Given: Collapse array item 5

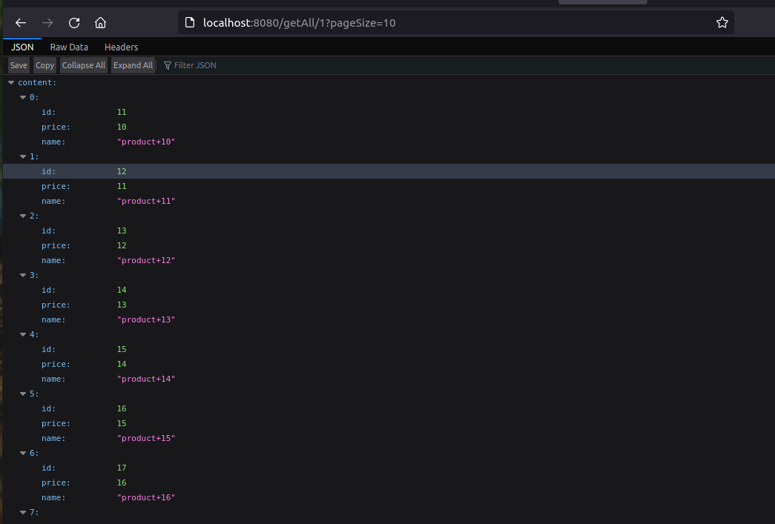Looking at the screenshot, I should pyautogui.click(x=23, y=394).
